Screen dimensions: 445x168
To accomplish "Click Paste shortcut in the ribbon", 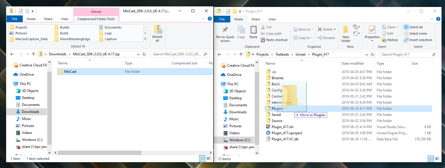I will click(274, 40).
